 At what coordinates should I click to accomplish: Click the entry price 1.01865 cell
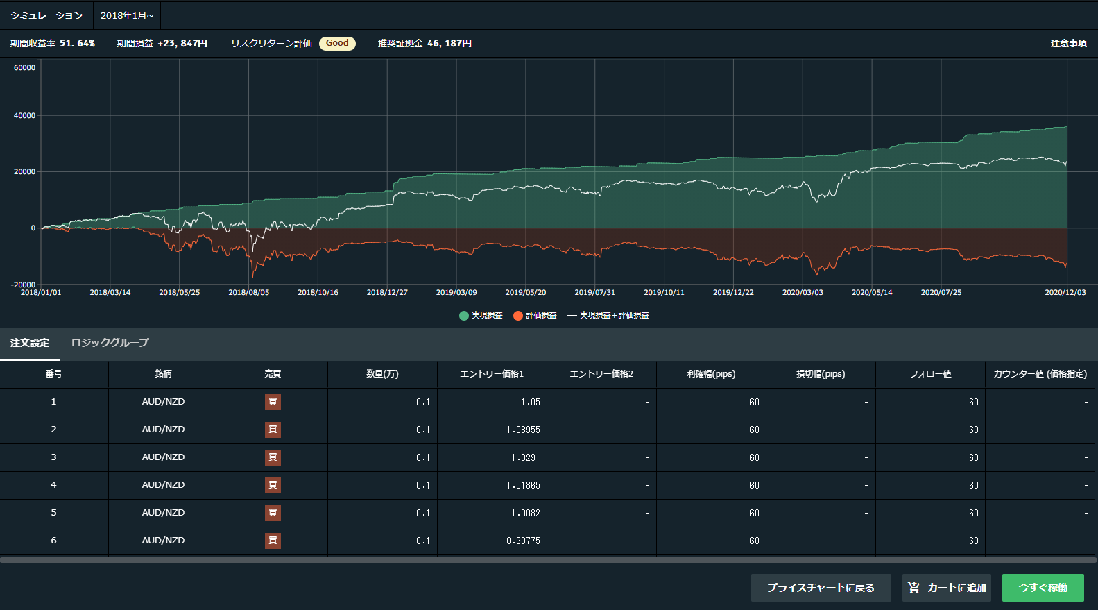(492, 485)
